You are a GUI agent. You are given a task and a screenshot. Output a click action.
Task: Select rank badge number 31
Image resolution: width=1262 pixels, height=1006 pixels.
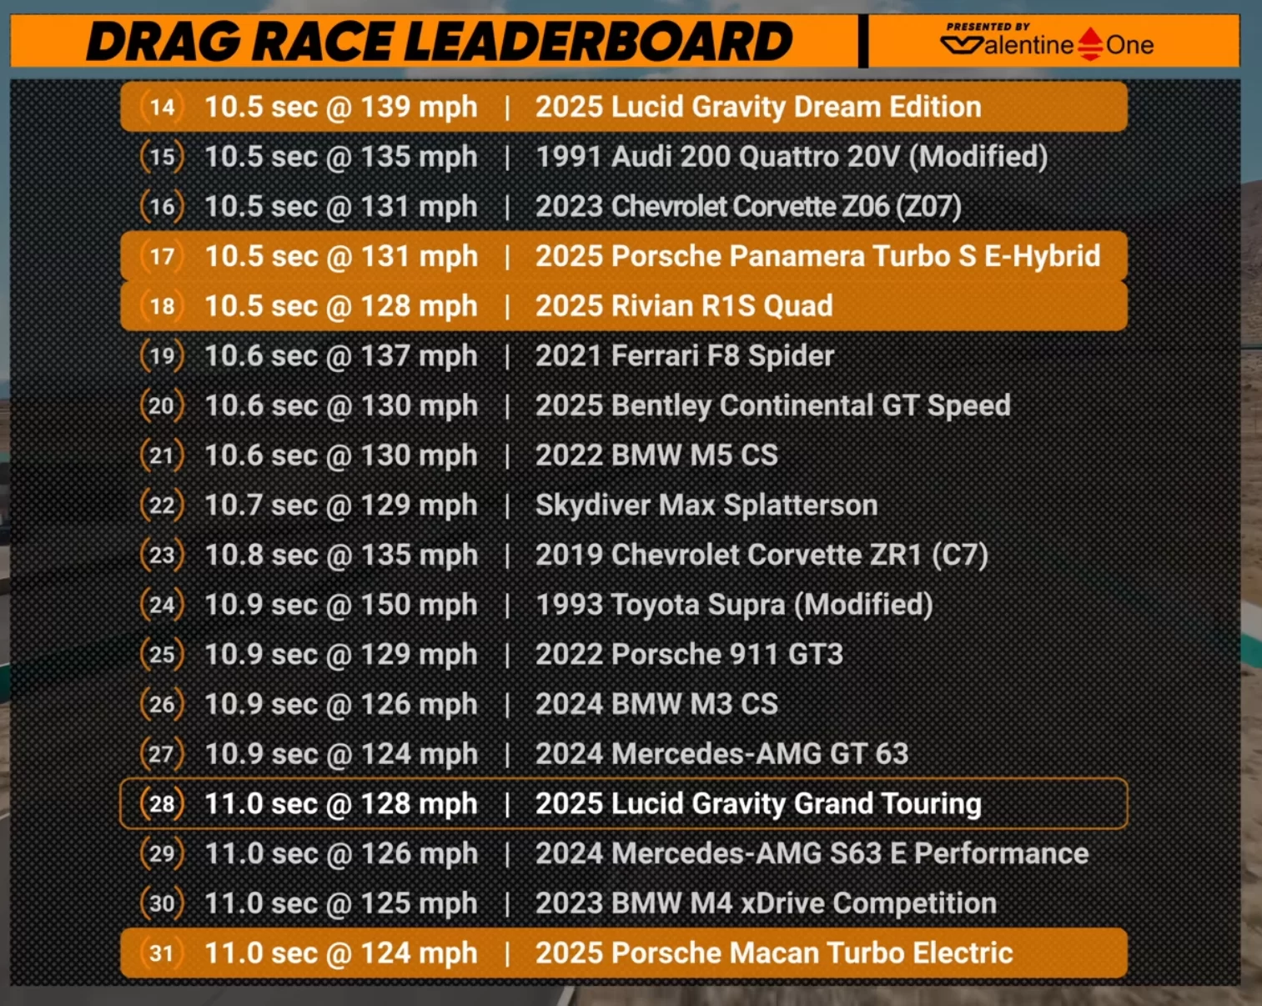click(162, 953)
